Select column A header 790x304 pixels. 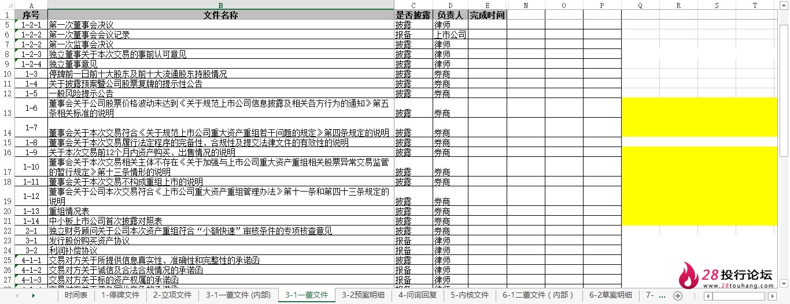(31, 5)
